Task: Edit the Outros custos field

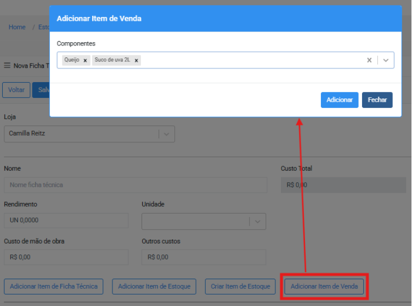Action: (204, 257)
